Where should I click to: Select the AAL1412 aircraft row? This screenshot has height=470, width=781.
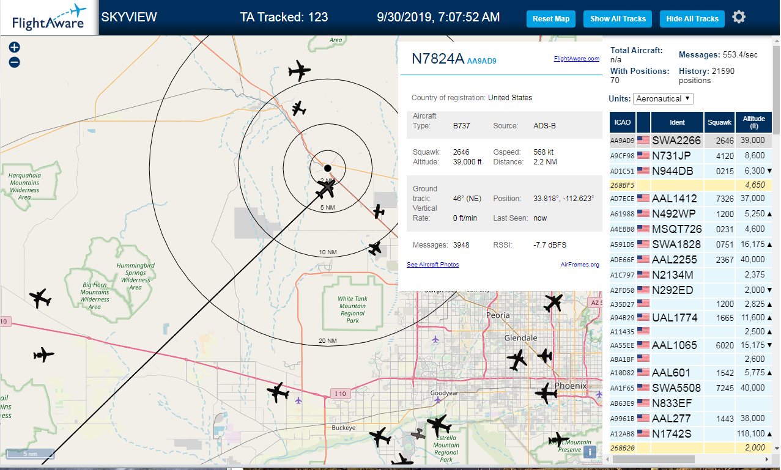pyautogui.click(x=690, y=199)
